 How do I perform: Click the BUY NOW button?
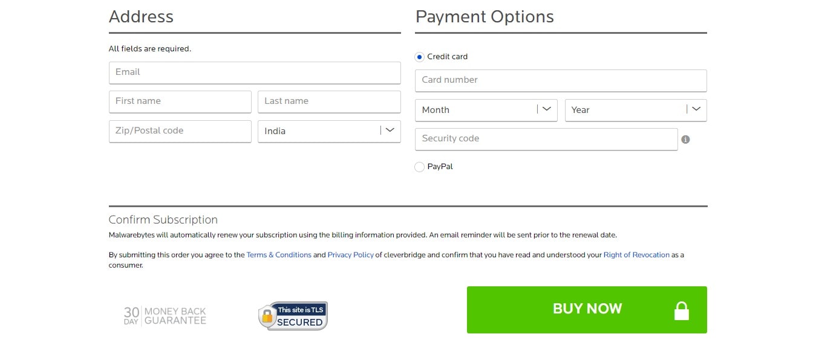coord(587,310)
